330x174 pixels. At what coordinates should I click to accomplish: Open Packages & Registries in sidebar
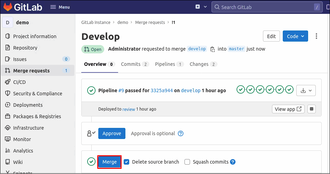point(38,116)
